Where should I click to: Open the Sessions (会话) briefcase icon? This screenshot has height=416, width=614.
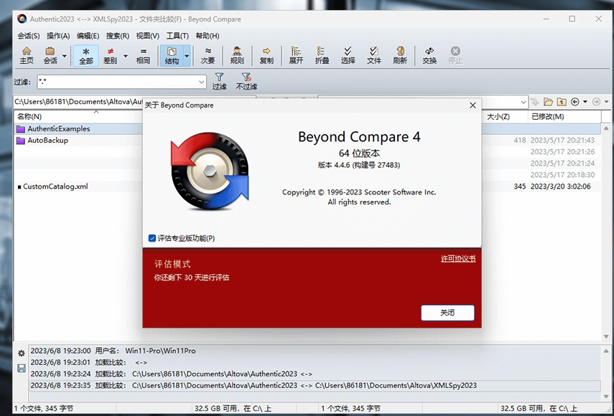pyautogui.click(x=50, y=55)
